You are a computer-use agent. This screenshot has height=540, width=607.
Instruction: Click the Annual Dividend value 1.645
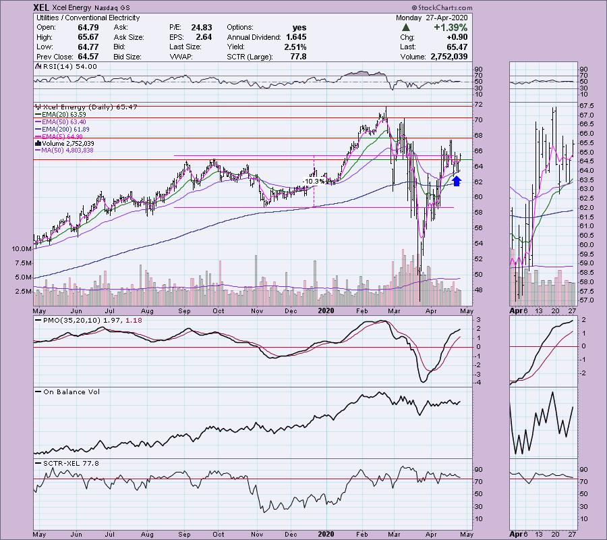click(x=296, y=37)
